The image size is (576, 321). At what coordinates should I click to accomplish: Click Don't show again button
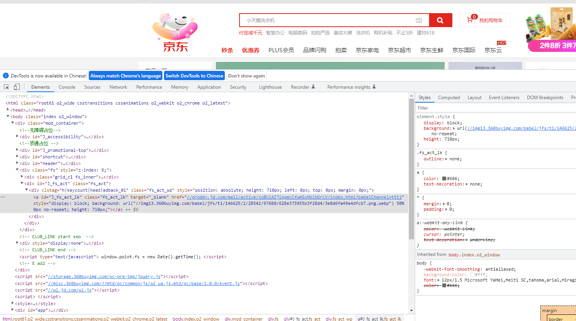click(247, 76)
